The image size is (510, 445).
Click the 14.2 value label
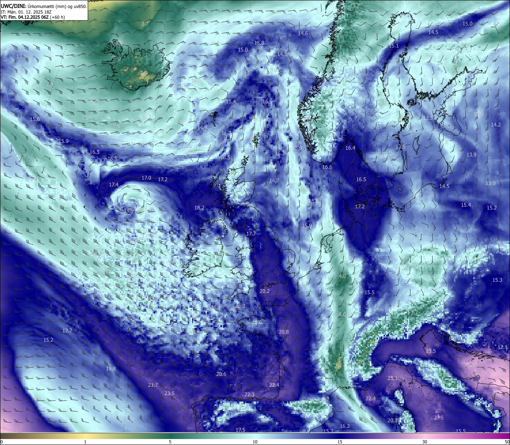click(x=496, y=125)
